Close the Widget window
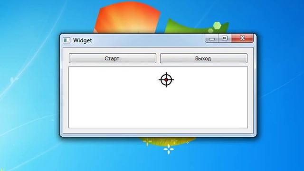The width and height of the screenshot is (304, 171). (x=242, y=38)
